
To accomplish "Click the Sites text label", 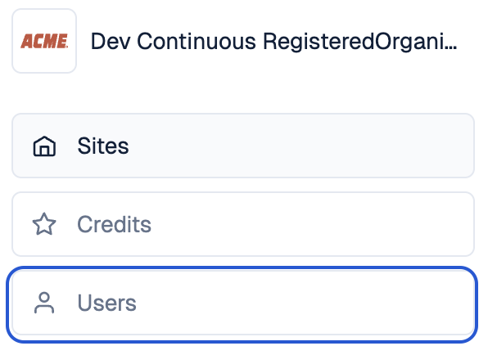I will (x=103, y=146).
